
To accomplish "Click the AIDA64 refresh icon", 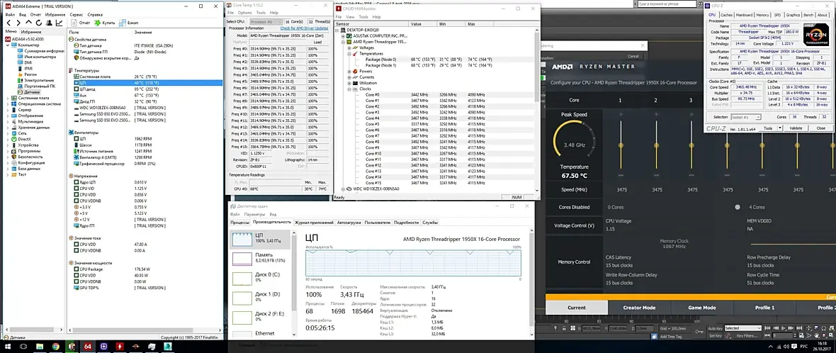I will [x=39, y=23].
